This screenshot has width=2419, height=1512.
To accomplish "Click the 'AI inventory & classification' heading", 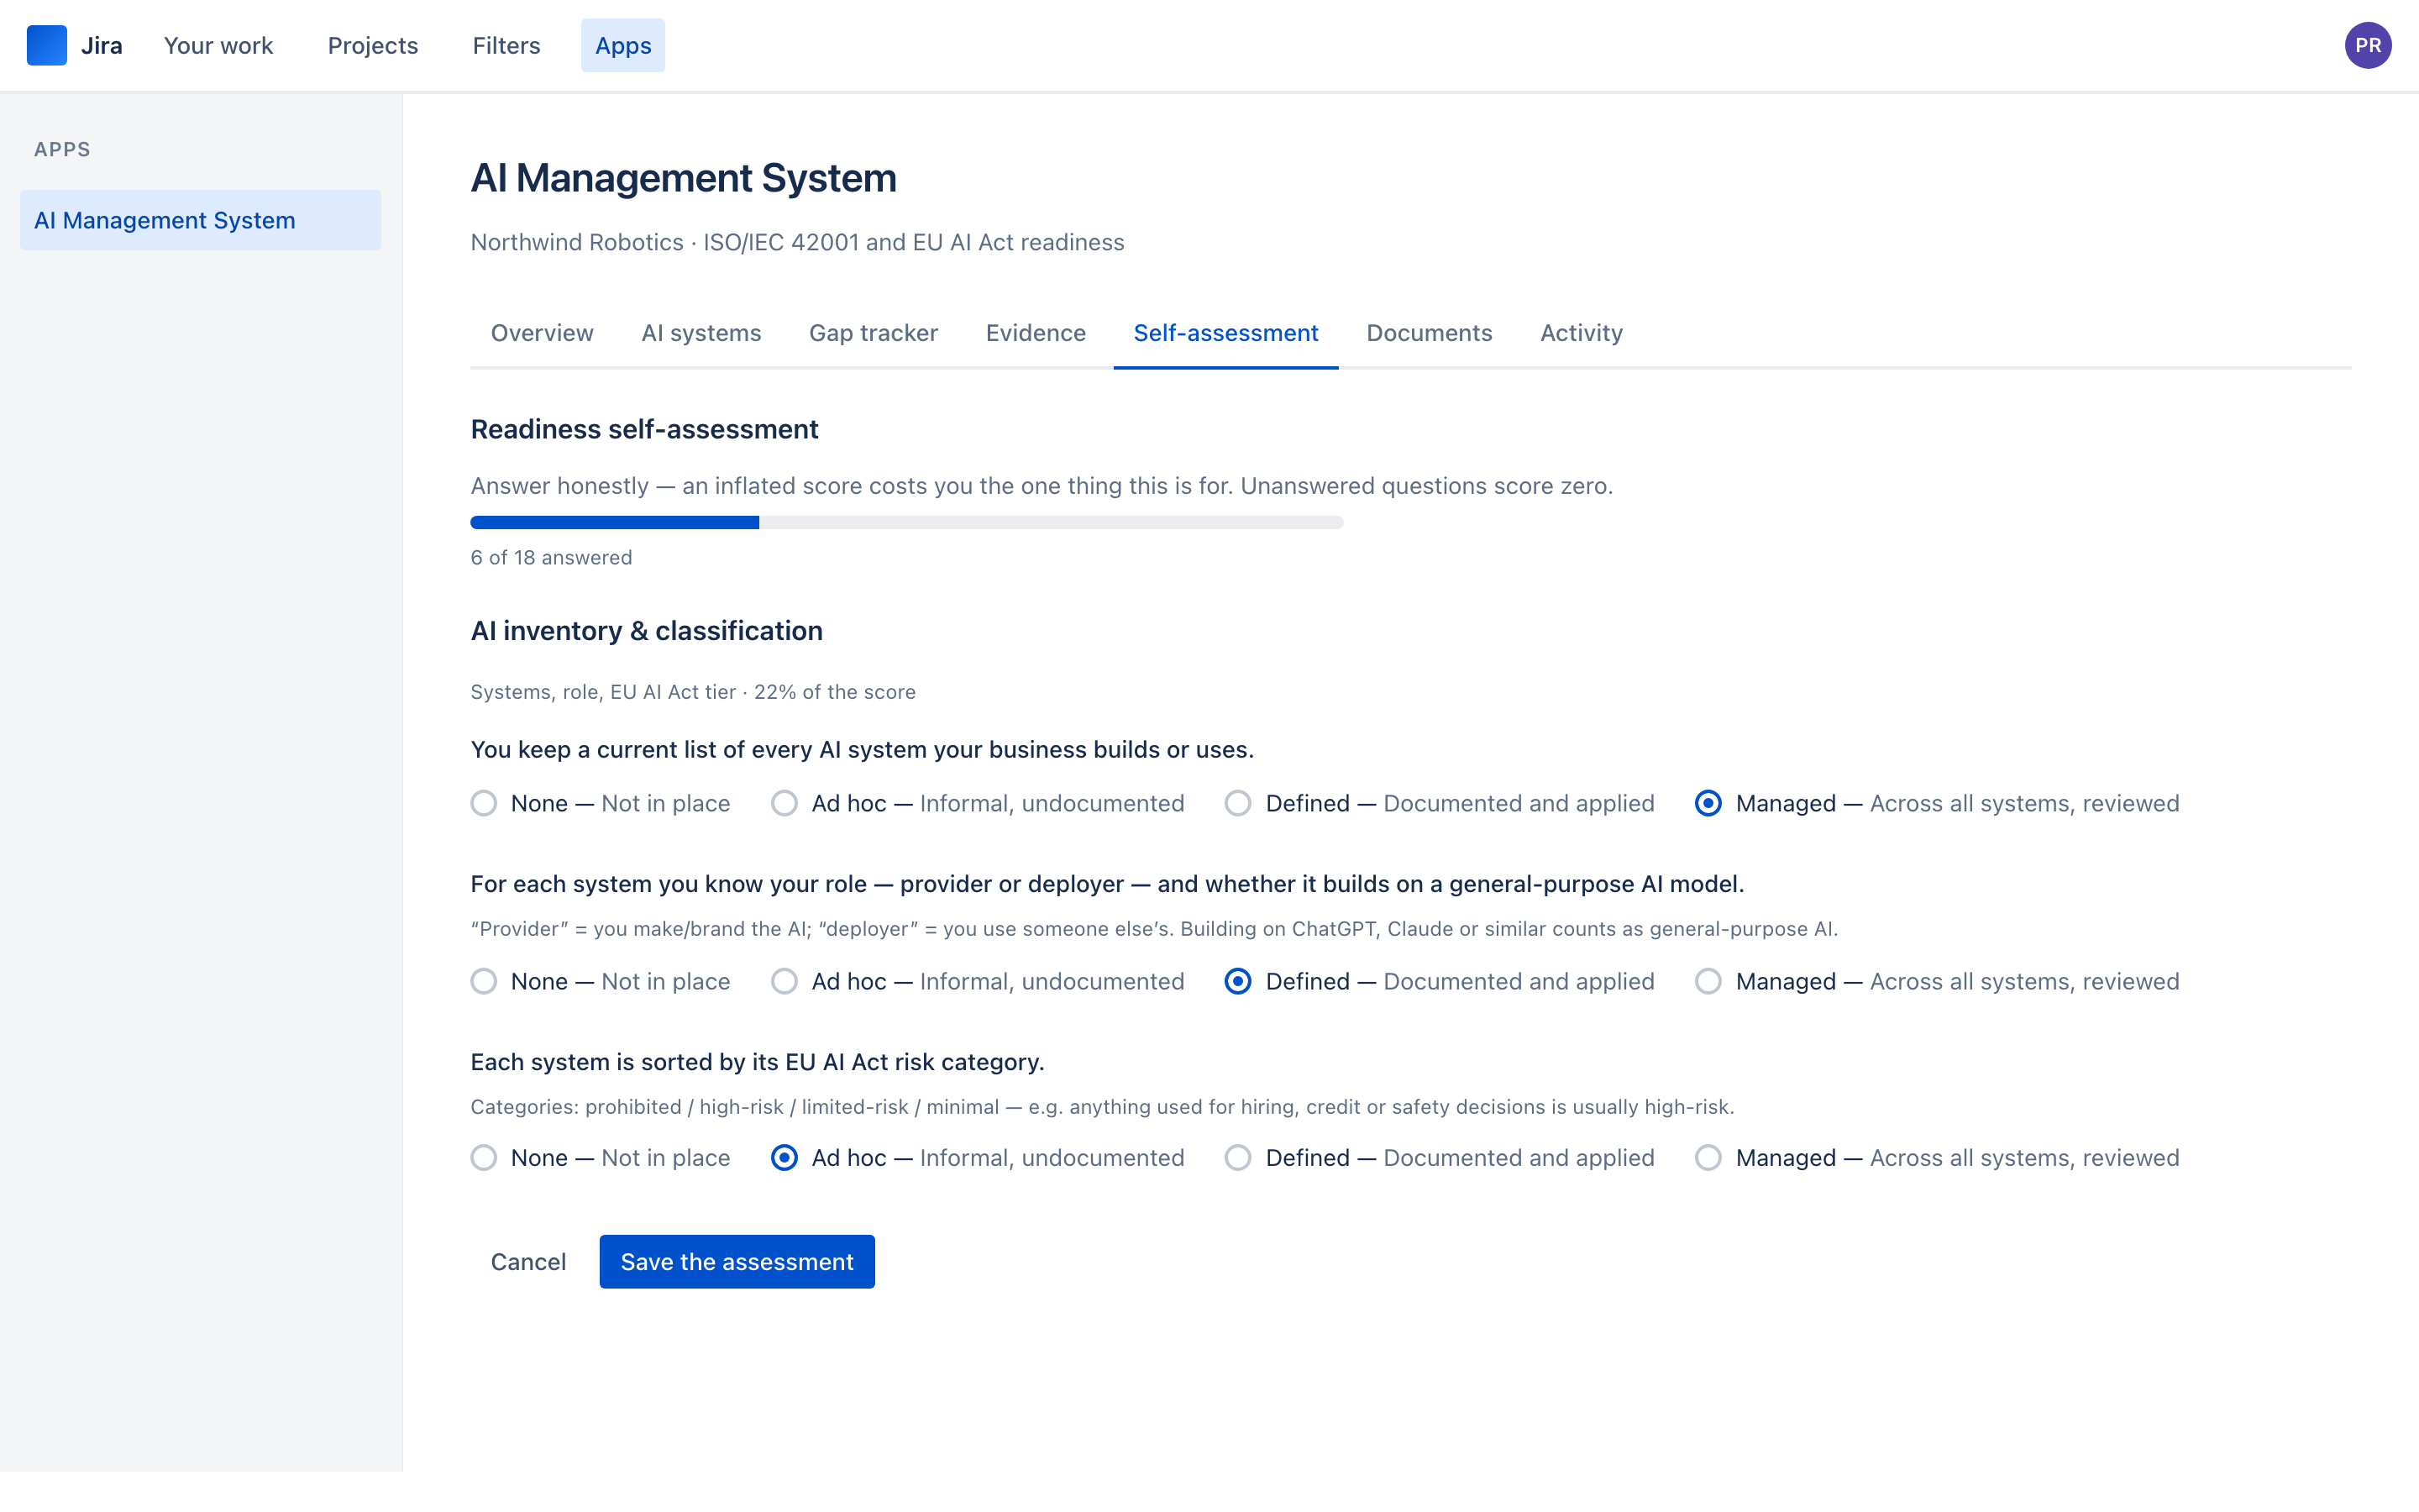I will (647, 631).
